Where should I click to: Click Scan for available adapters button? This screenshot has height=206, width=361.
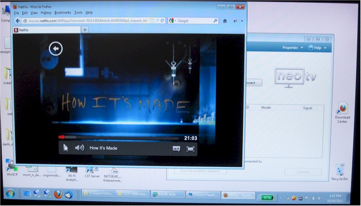(200, 171)
